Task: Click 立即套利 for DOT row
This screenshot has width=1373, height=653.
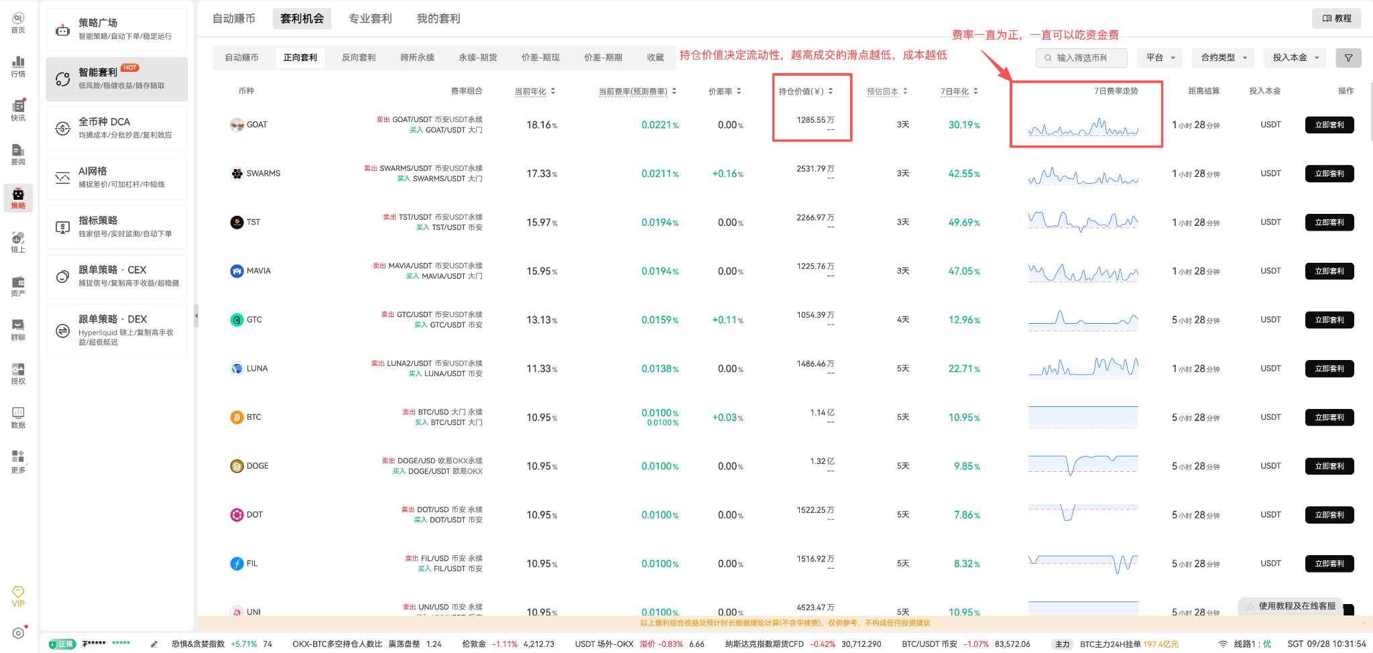Action: [x=1329, y=515]
